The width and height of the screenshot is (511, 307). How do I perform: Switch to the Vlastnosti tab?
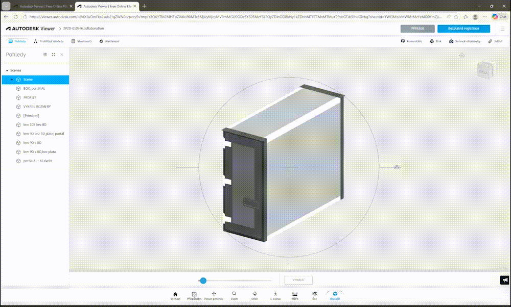(82, 41)
